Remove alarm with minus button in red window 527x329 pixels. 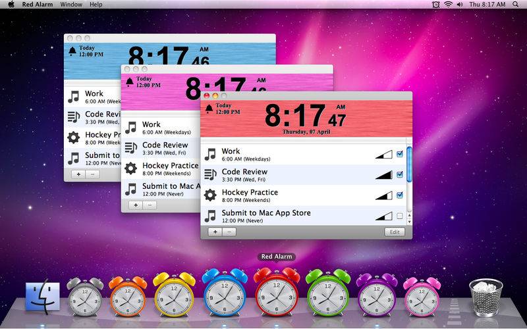(x=229, y=232)
